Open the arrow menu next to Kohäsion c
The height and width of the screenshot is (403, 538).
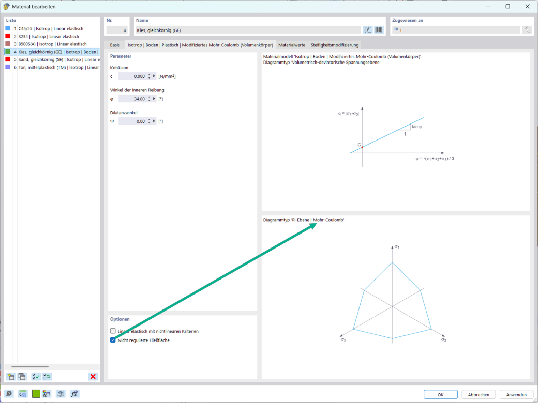pos(154,76)
